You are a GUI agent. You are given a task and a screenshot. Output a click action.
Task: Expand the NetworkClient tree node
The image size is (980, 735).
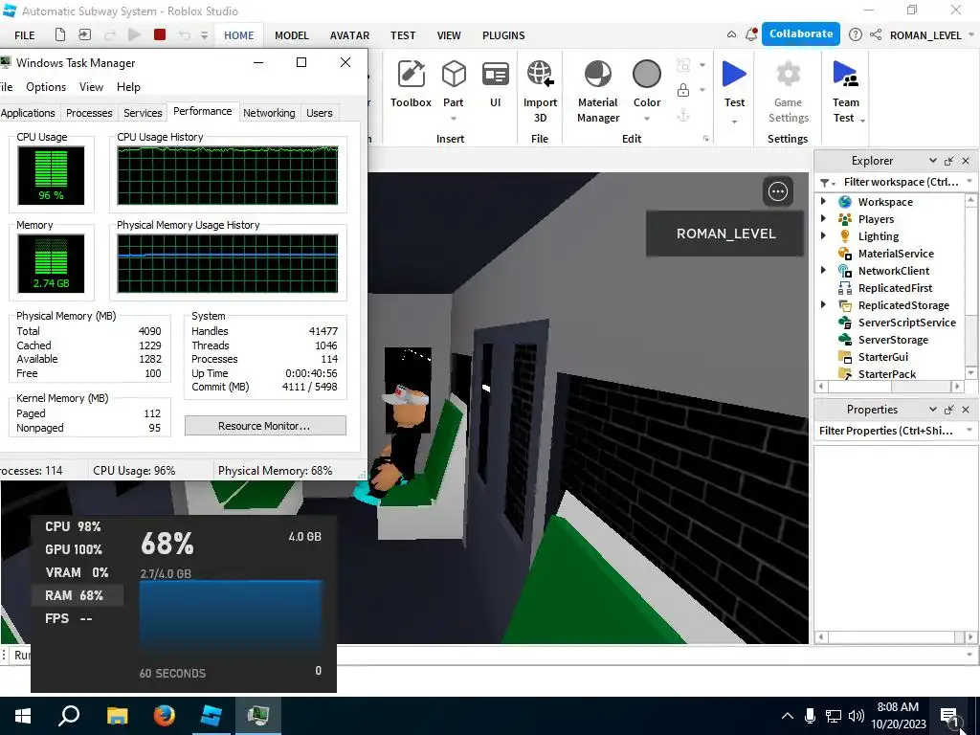[823, 270]
